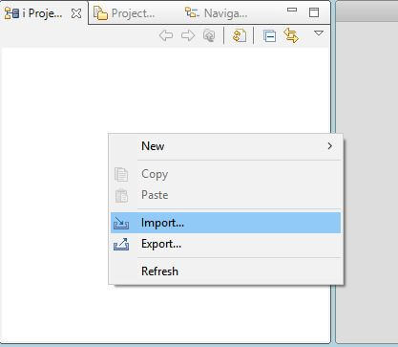Click the Import tray icon
The height and width of the screenshot is (347, 398).
coord(121,223)
